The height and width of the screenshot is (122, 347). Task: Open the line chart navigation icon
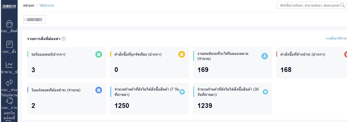[9, 65]
